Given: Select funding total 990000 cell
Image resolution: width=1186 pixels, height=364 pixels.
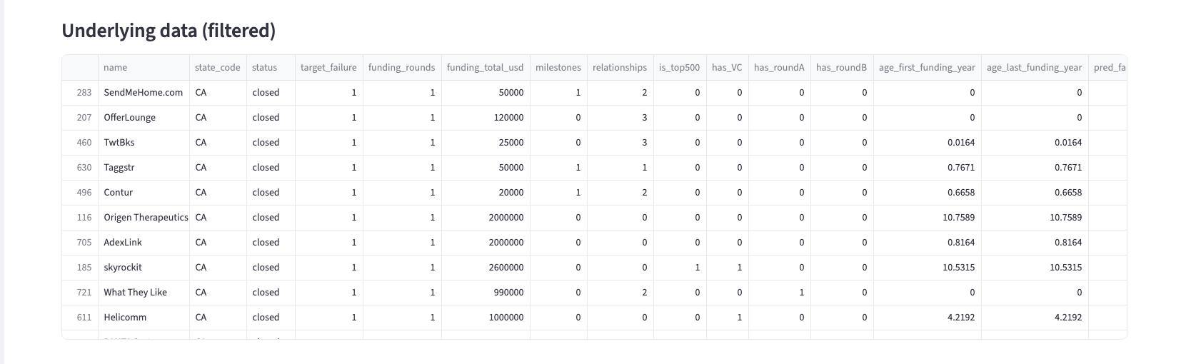Looking at the screenshot, I should (486, 293).
